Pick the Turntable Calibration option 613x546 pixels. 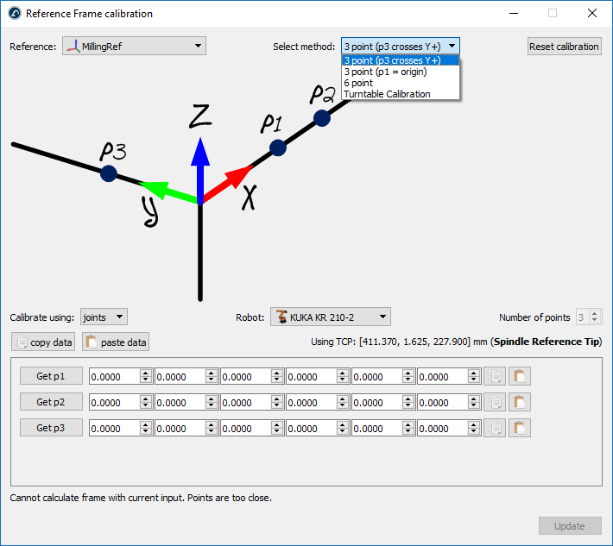pos(387,94)
